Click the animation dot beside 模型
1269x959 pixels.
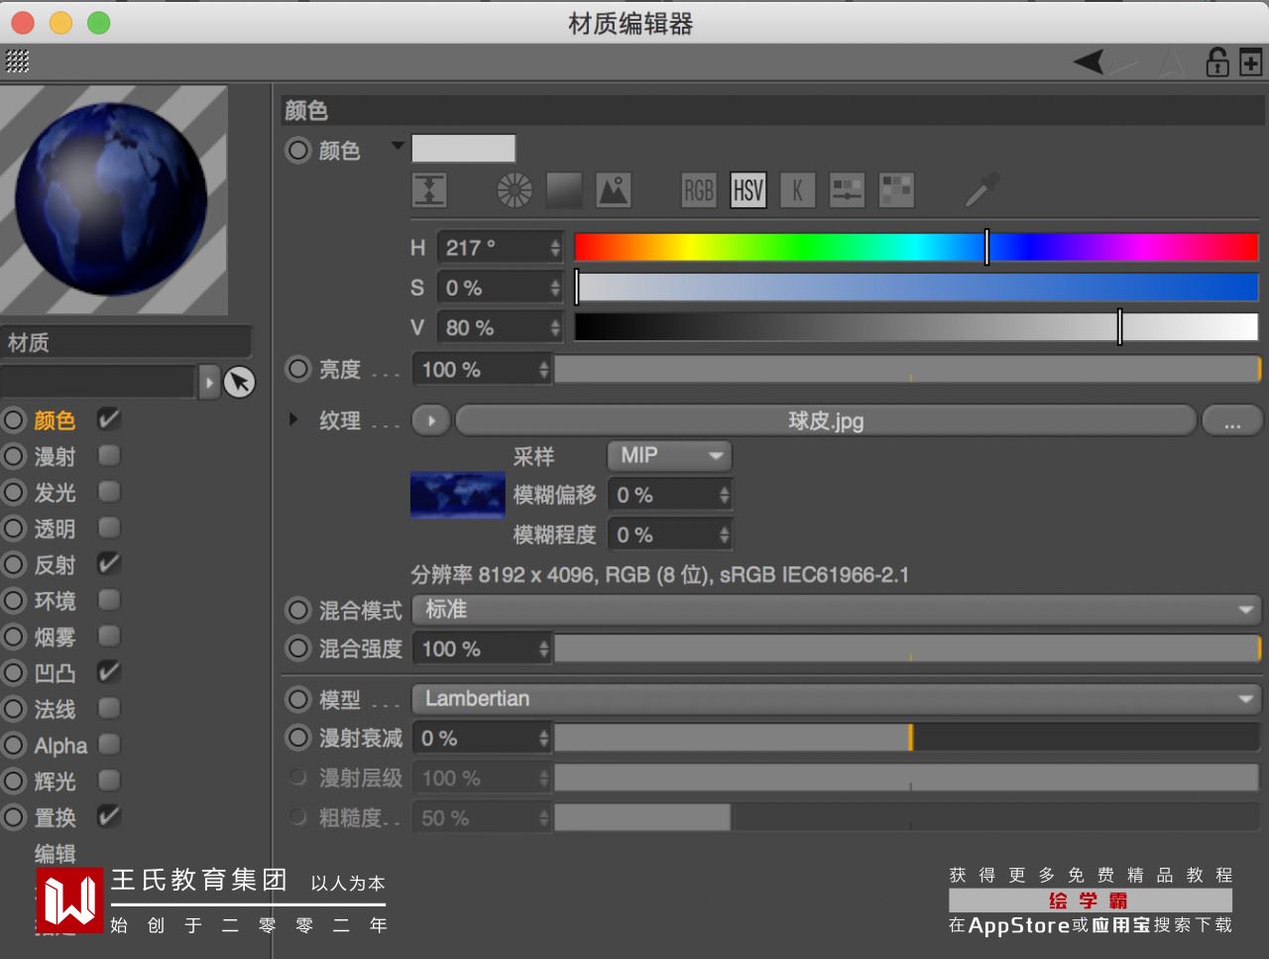pyautogui.click(x=298, y=699)
